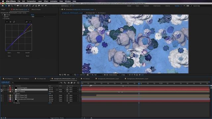212x119 pixels.
Task: Click the Reset button below curves graph
Action: pyautogui.click(x=27, y=56)
